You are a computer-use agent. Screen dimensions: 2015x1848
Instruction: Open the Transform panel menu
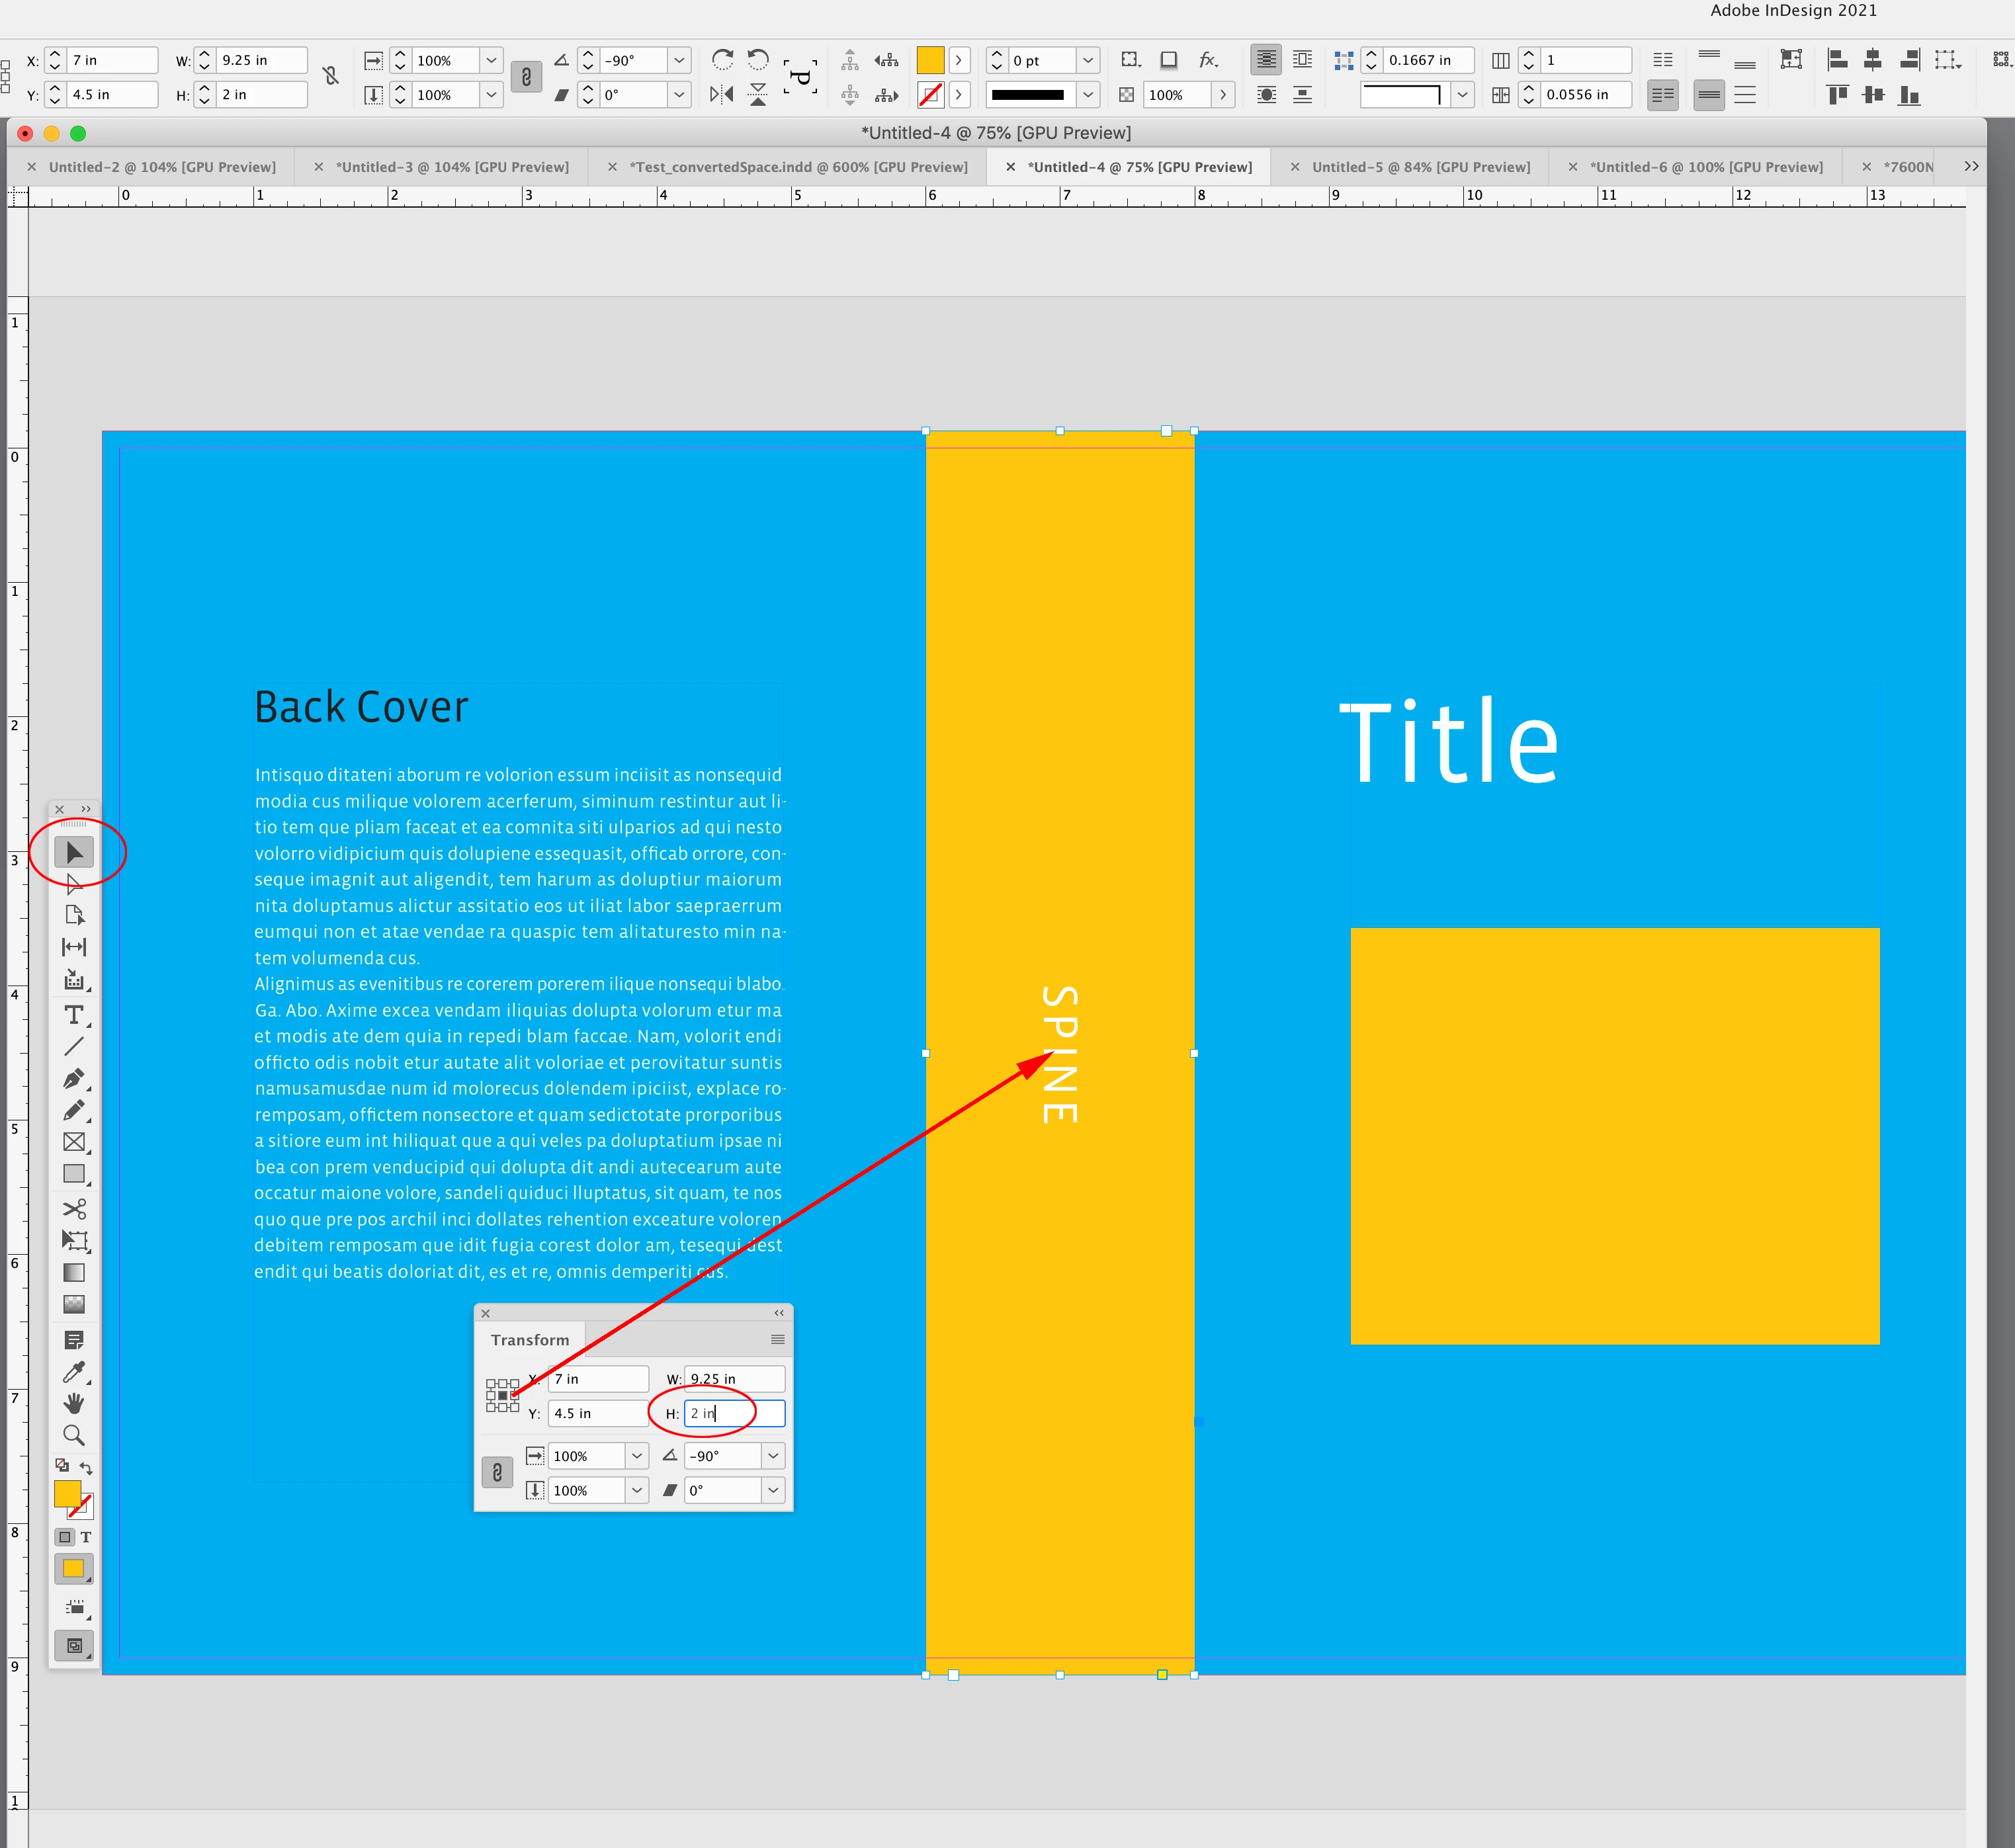[x=777, y=1339]
